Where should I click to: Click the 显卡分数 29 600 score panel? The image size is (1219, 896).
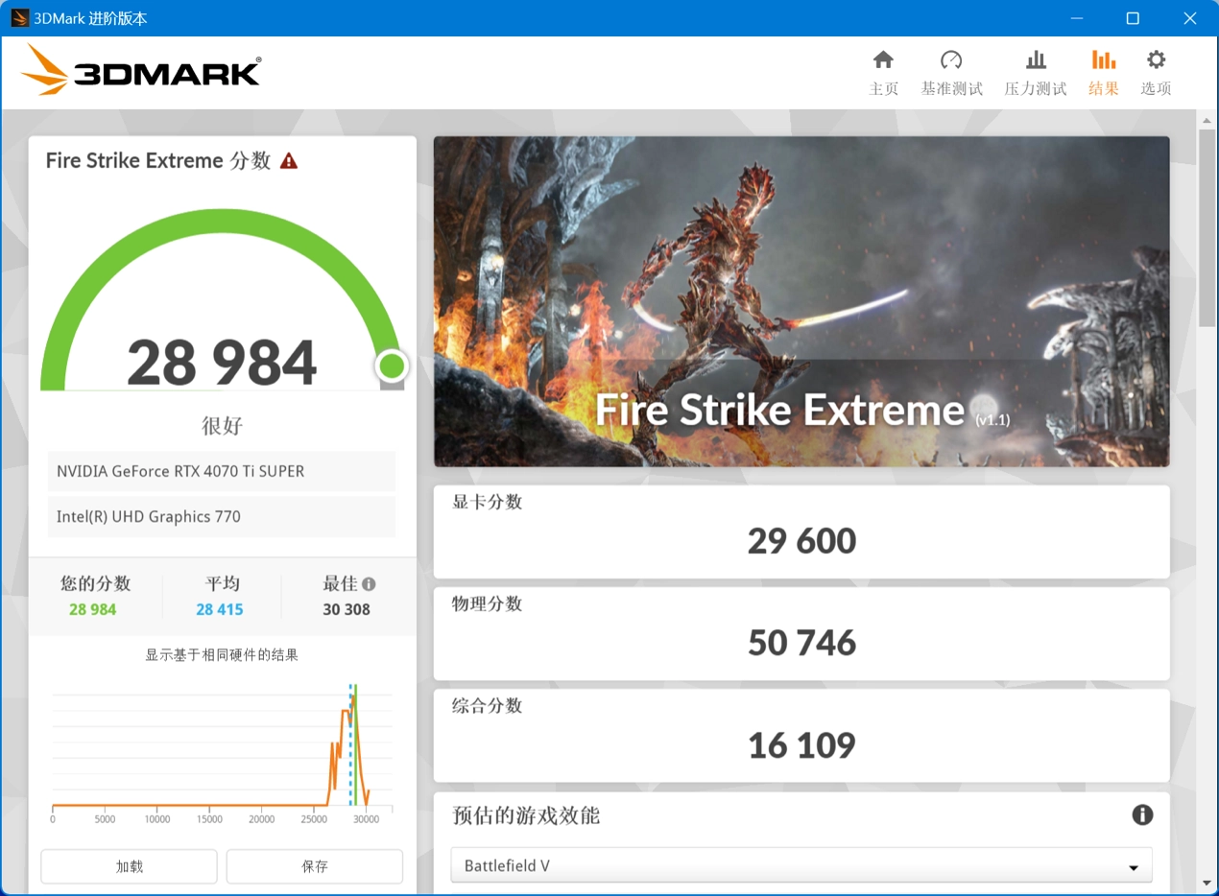801,531
